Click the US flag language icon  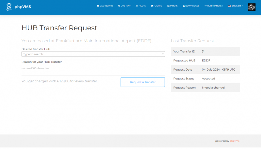coord(229,6)
